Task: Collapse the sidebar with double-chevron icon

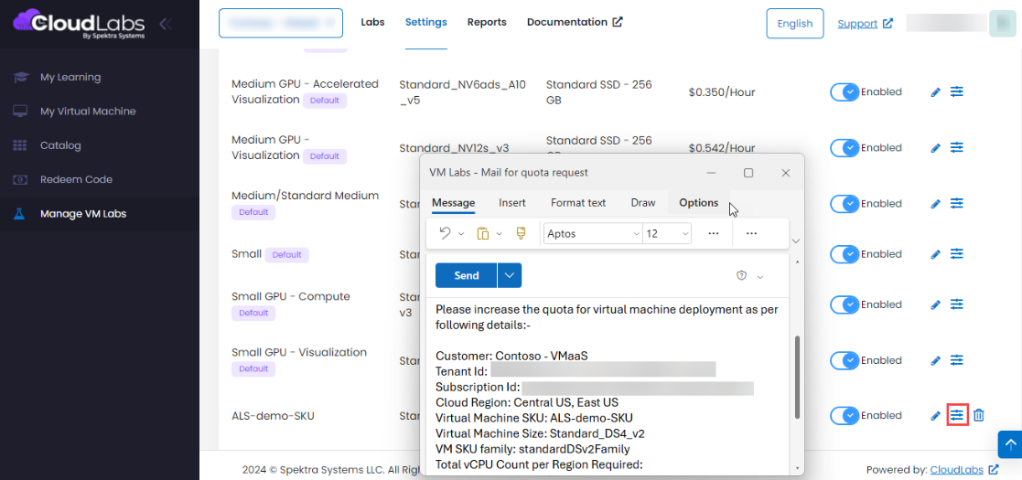Action: [166, 24]
